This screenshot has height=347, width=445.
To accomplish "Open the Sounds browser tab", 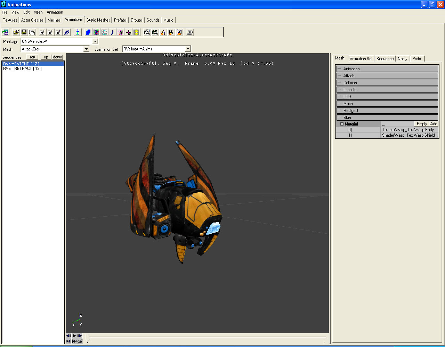I will pos(153,20).
